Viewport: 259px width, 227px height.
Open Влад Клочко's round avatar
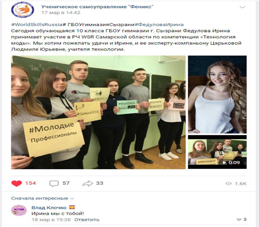[x=19, y=210]
